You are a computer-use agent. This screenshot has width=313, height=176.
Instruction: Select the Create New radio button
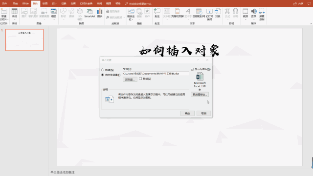103,70
